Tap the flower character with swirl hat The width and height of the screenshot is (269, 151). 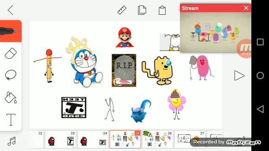177,104
